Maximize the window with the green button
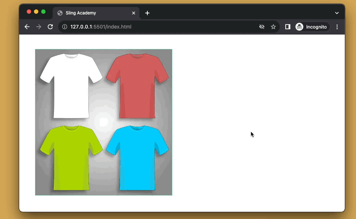 point(43,11)
